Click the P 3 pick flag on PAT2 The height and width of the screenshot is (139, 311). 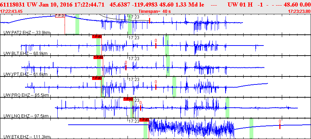coord(60,16)
